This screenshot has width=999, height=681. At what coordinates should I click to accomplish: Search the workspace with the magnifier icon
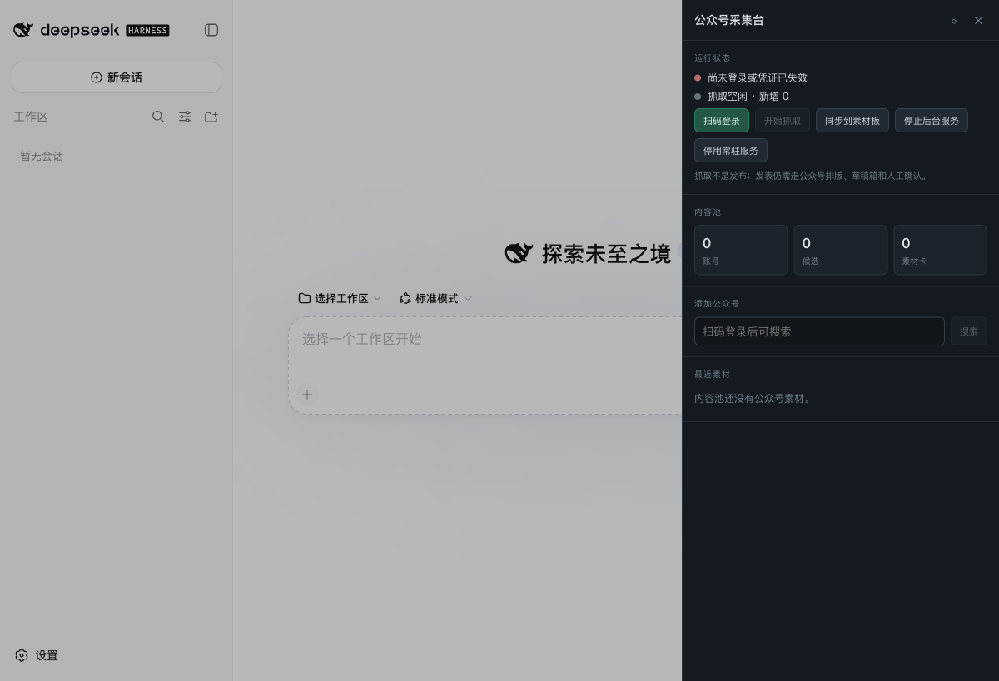pyautogui.click(x=158, y=117)
